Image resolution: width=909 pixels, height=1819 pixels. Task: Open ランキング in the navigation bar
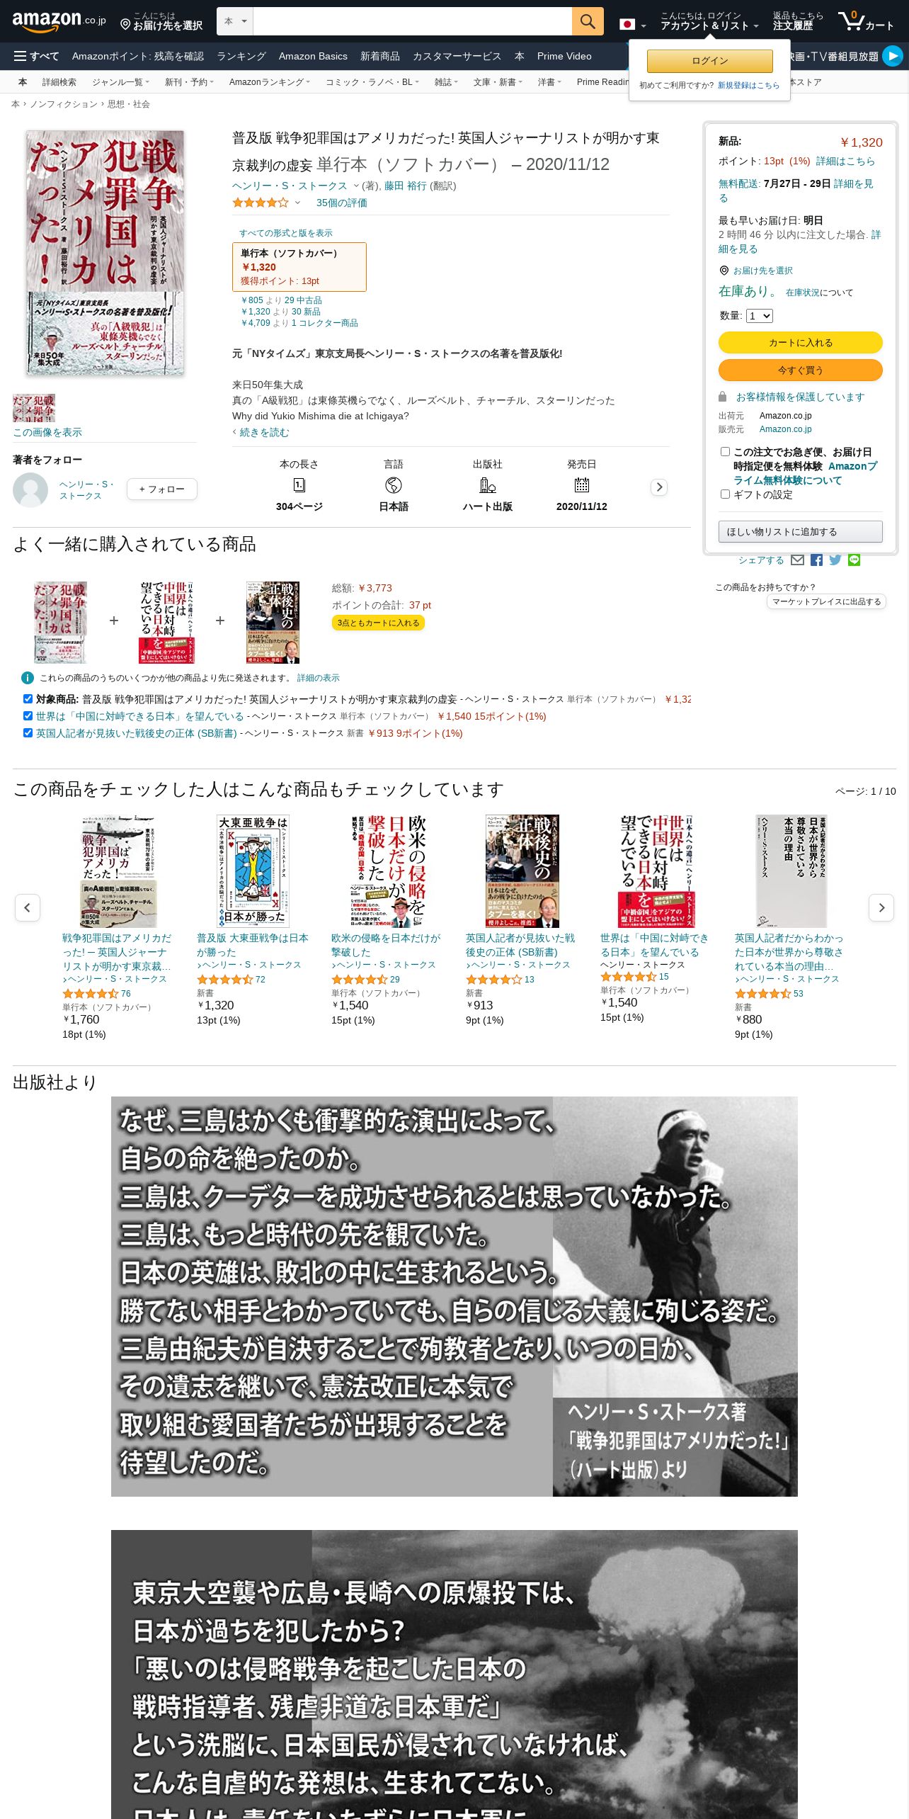coord(241,56)
